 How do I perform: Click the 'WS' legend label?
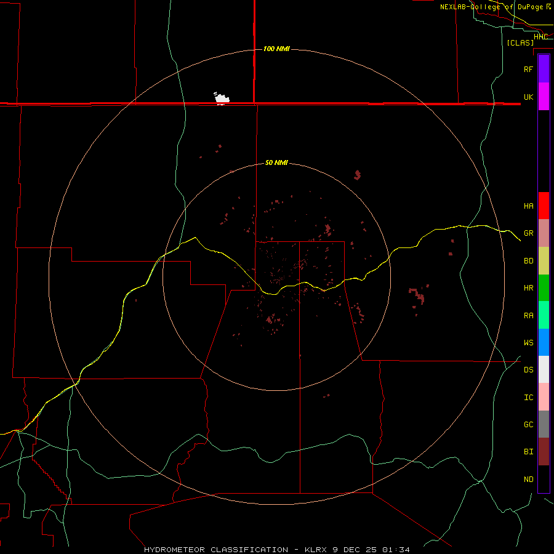[528, 343]
